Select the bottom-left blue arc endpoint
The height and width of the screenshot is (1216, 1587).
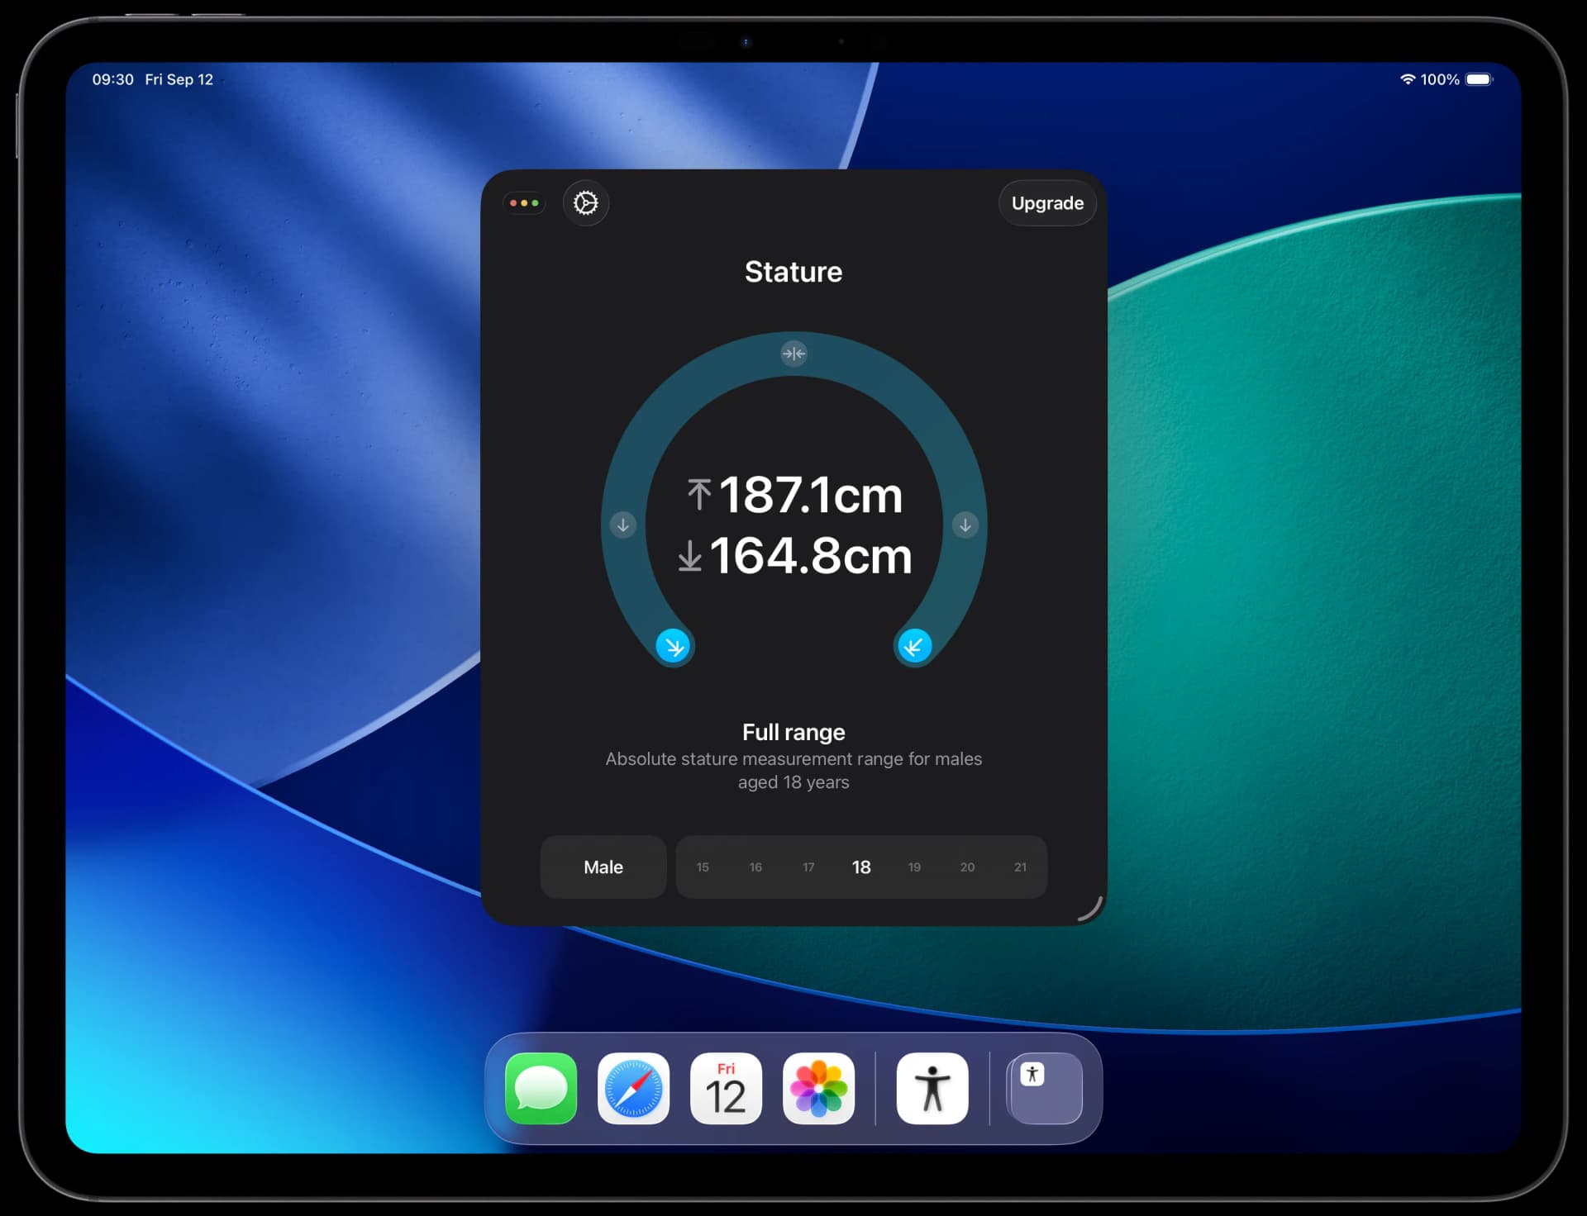(x=674, y=646)
